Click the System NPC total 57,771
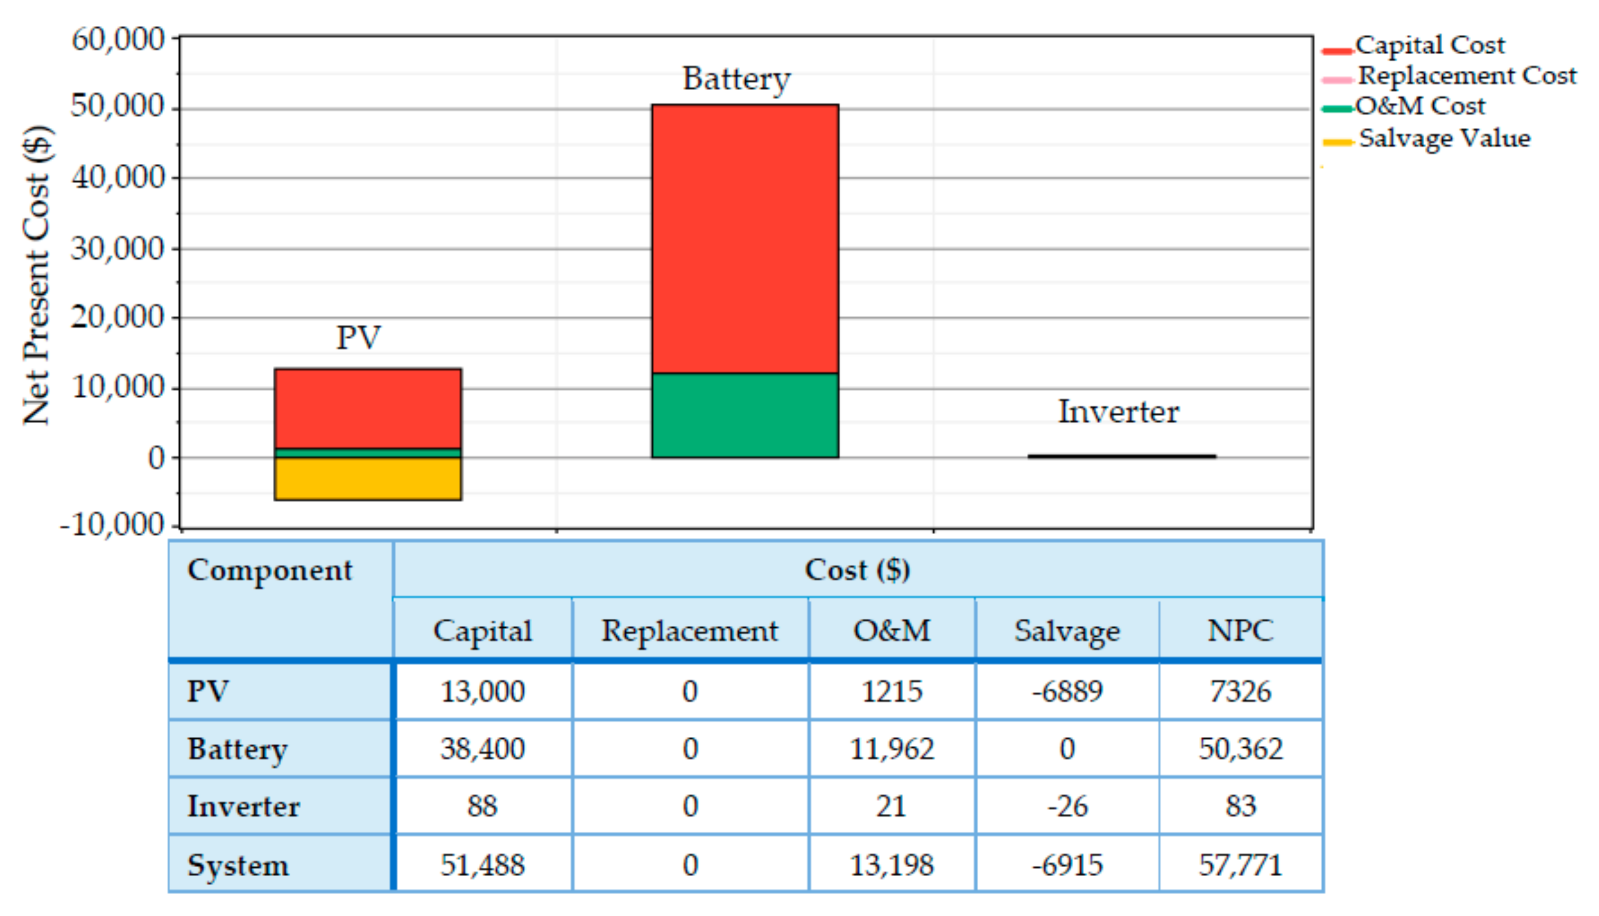Image resolution: width=1599 pixels, height=916 pixels. [1240, 865]
